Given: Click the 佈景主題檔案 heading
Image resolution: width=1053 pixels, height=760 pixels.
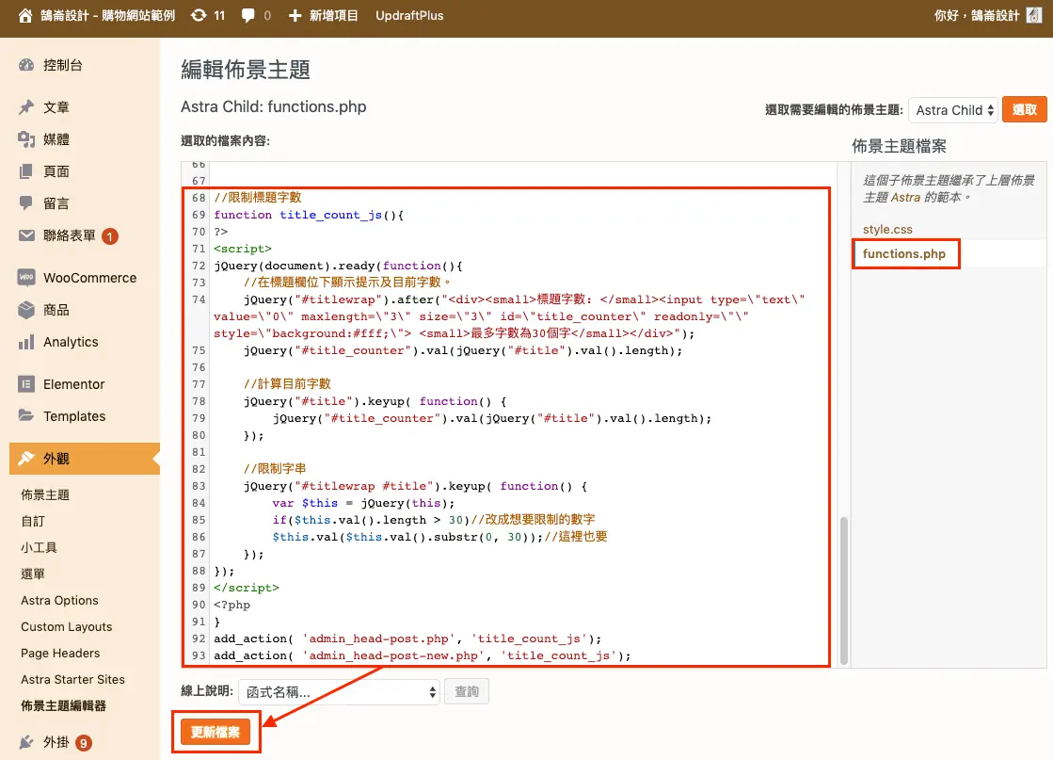Looking at the screenshot, I should [x=899, y=147].
